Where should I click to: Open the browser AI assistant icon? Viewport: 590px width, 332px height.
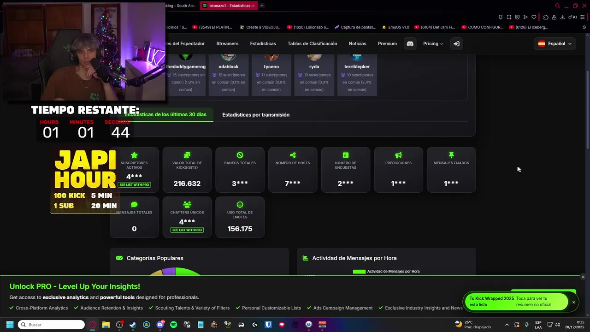(x=572, y=17)
